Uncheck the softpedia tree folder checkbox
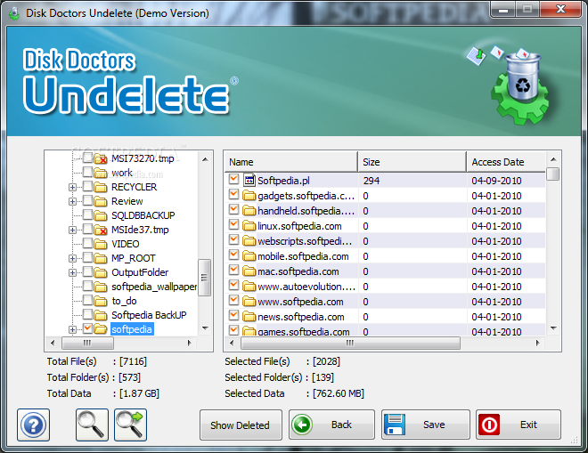This screenshot has height=453, width=588. click(x=87, y=328)
